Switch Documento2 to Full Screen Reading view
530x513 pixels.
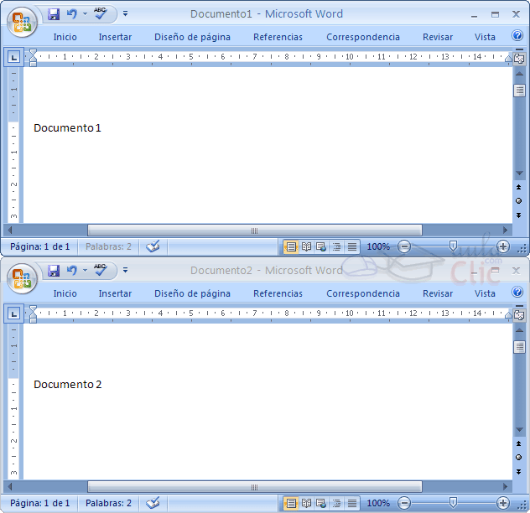tap(306, 503)
